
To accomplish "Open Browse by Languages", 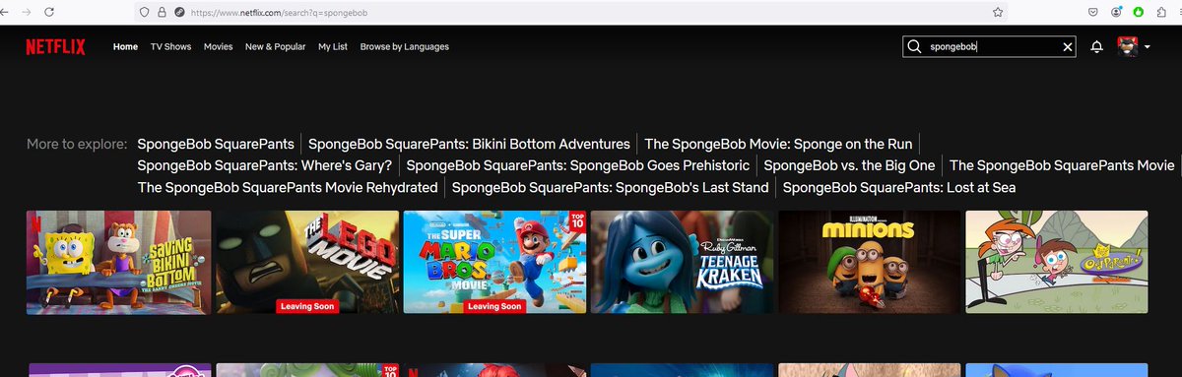I will (x=404, y=47).
